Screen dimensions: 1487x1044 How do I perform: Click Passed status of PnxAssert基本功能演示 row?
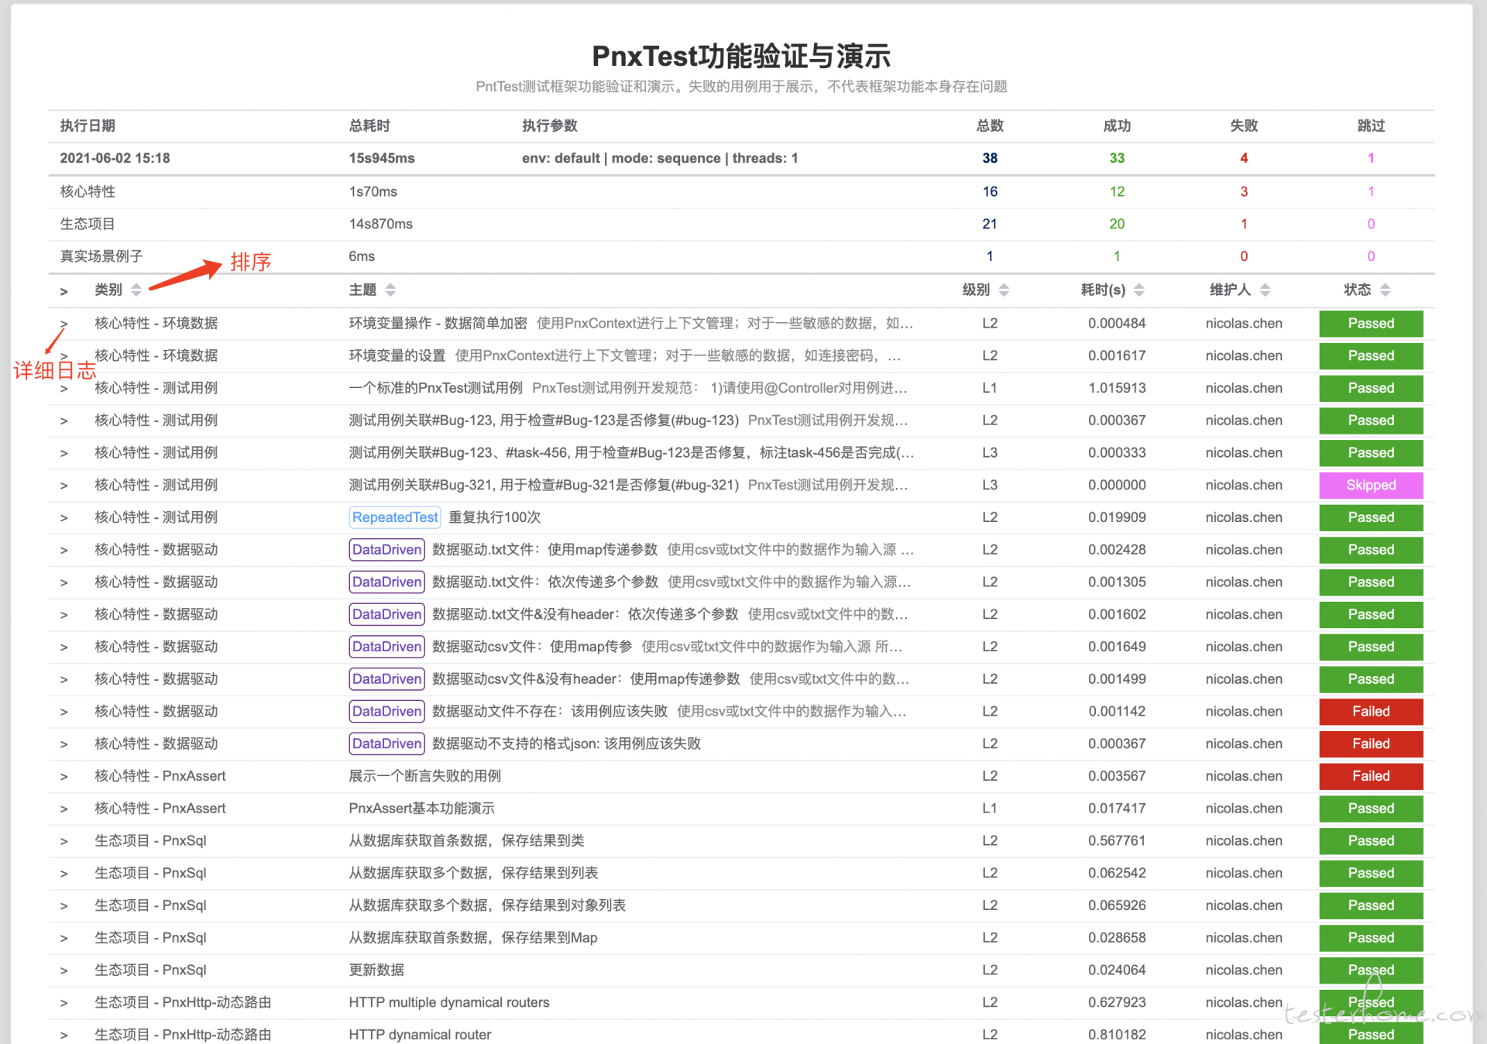pyautogui.click(x=1371, y=809)
